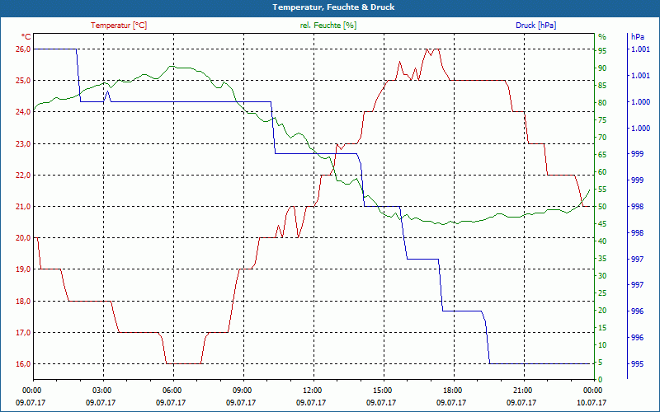Screen dimensions: 660x412
Task: Click 50 on the green humidity axis
Action: click(x=602, y=207)
